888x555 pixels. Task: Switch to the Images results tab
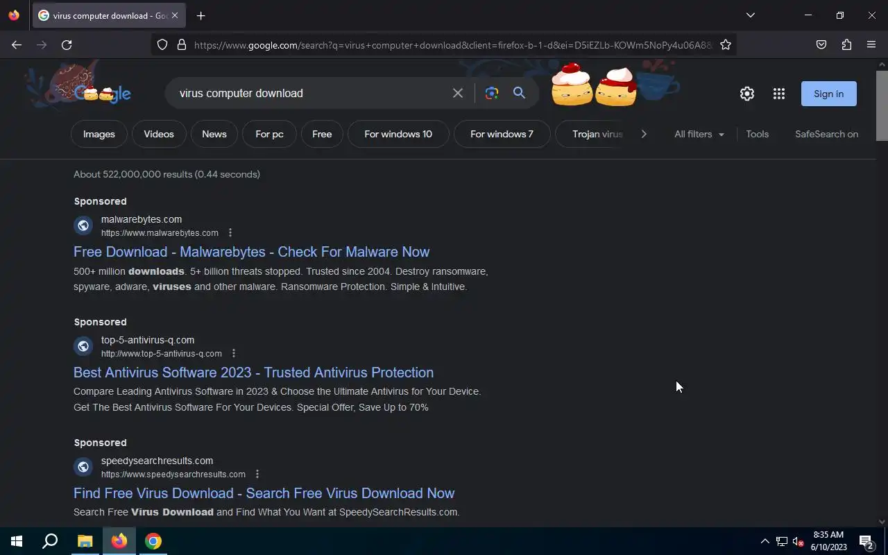pyautogui.click(x=99, y=134)
